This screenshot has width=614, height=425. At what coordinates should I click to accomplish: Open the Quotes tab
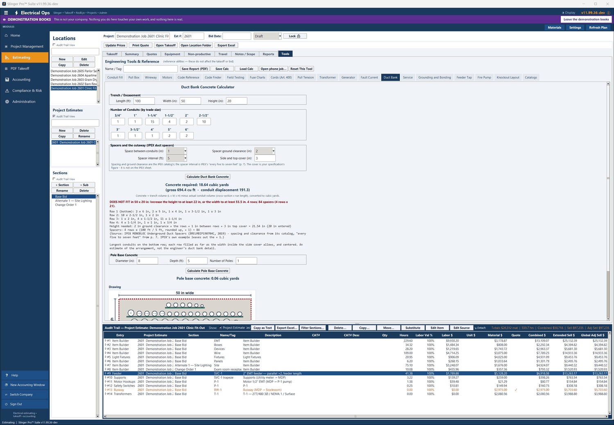151,54
